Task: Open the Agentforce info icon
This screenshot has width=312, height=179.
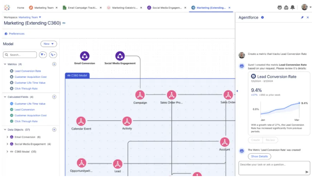Action: click(x=262, y=18)
